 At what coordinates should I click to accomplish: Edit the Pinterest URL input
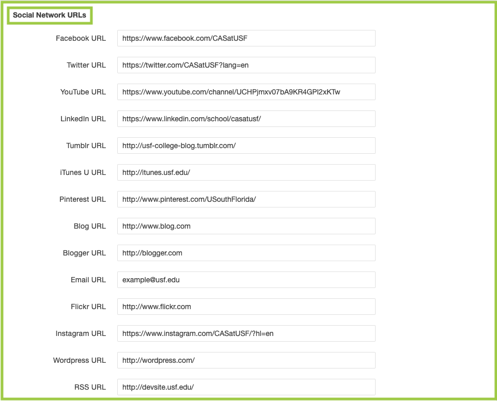[246, 199]
